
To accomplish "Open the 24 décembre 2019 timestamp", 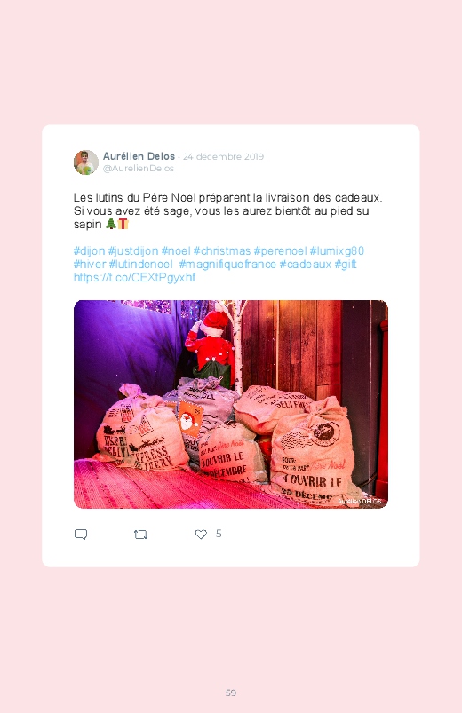I will click(223, 157).
